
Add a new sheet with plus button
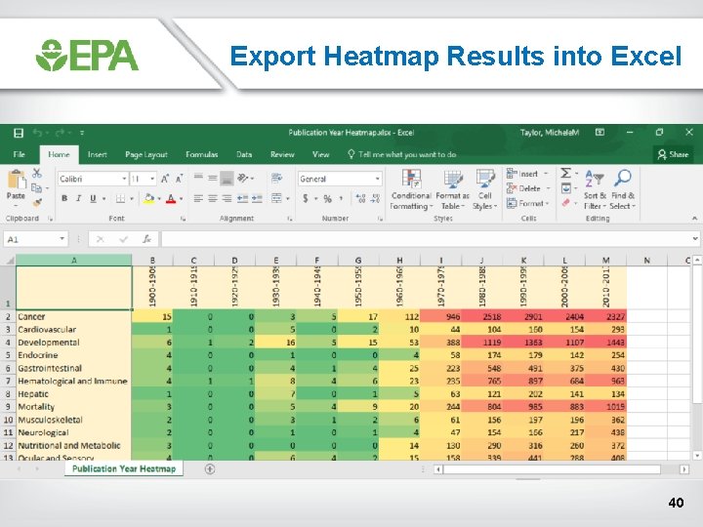point(210,468)
